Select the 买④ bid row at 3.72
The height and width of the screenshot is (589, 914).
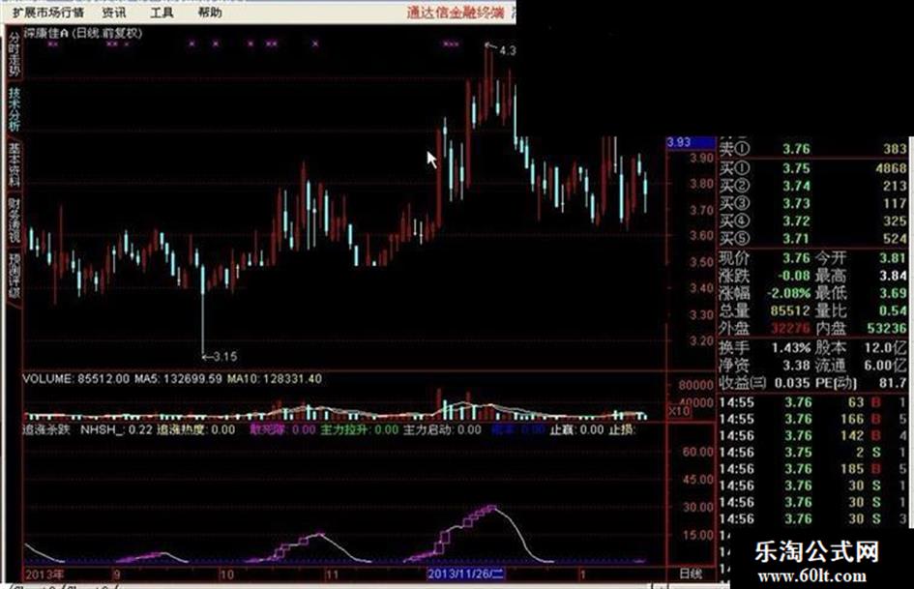pyautogui.click(x=812, y=221)
